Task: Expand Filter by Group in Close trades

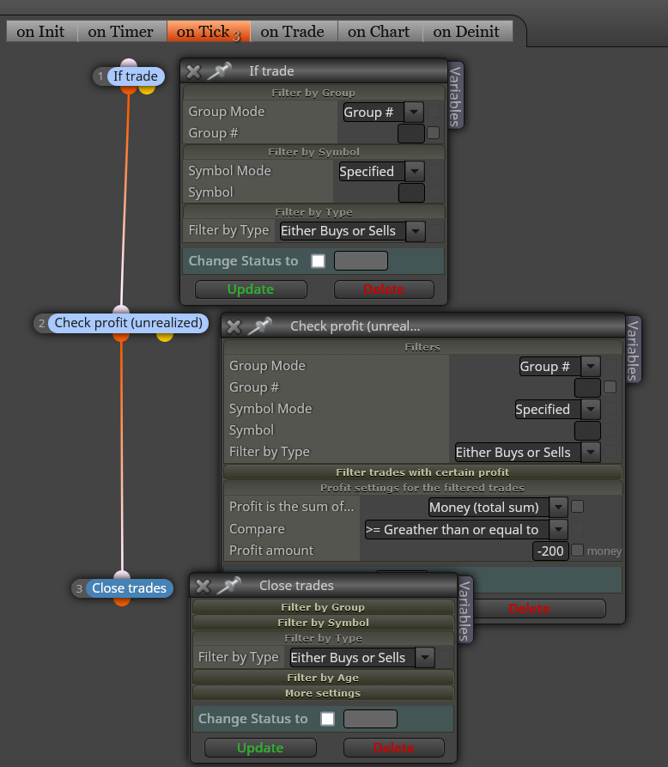Action: (323, 607)
